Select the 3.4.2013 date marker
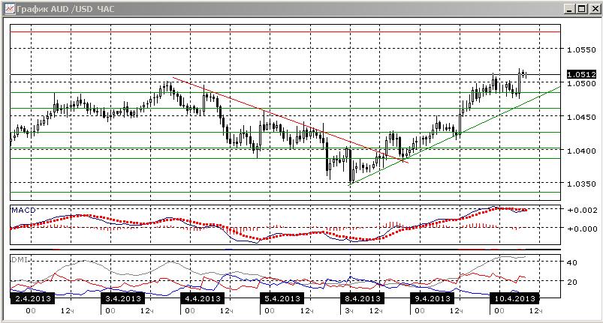 tap(123, 298)
